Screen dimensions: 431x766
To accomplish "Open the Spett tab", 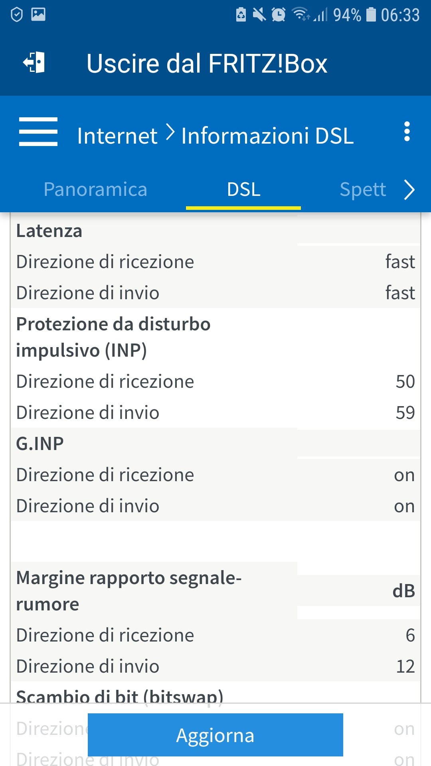I will (x=362, y=190).
